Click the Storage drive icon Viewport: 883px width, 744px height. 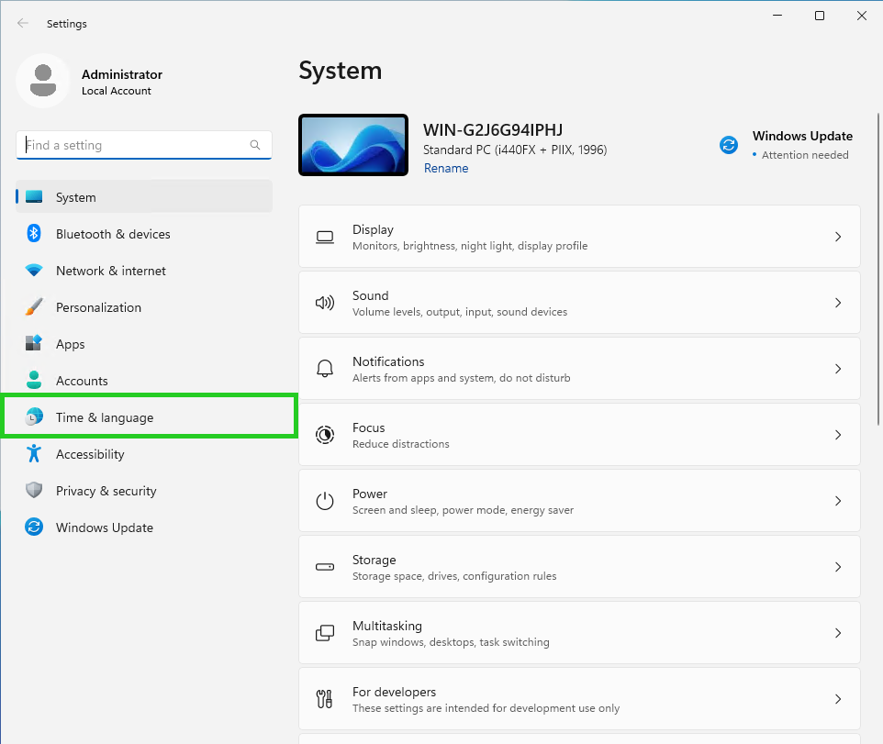tap(325, 566)
